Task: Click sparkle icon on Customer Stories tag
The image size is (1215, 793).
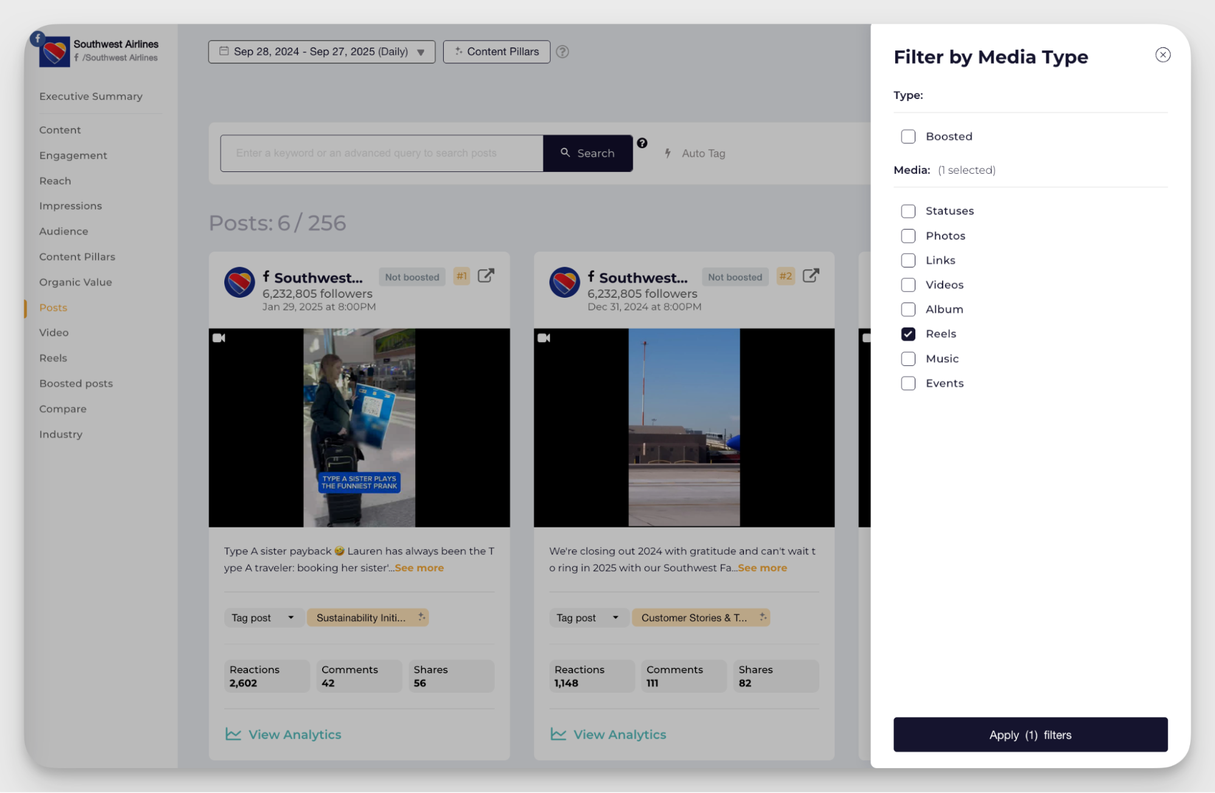Action: 763,617
